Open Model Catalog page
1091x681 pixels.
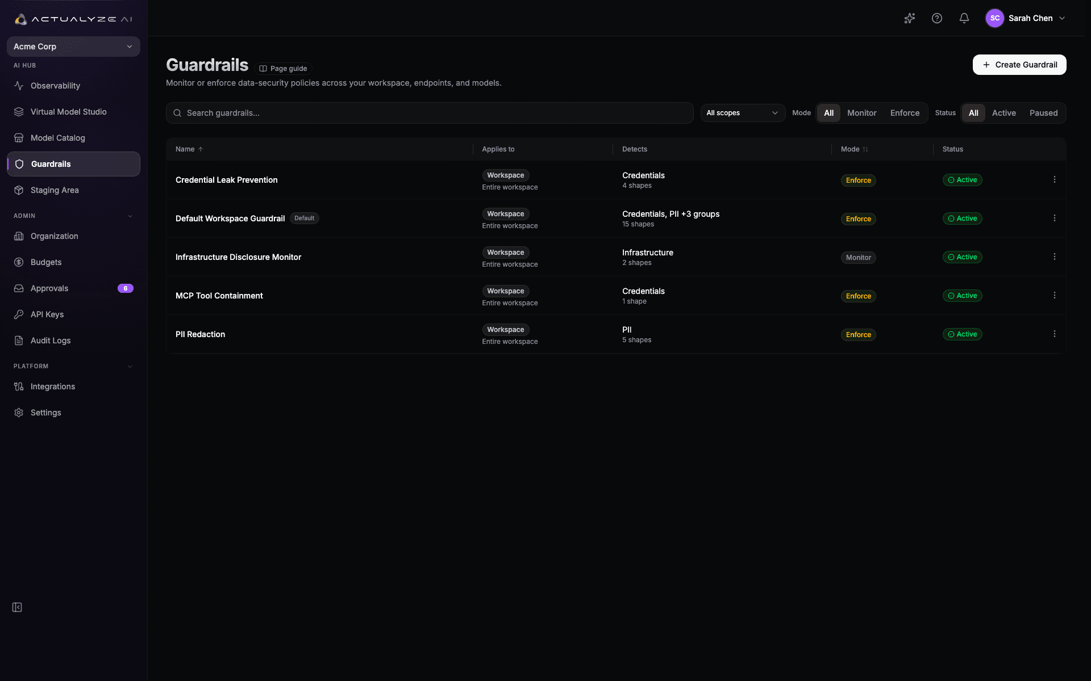73,138
